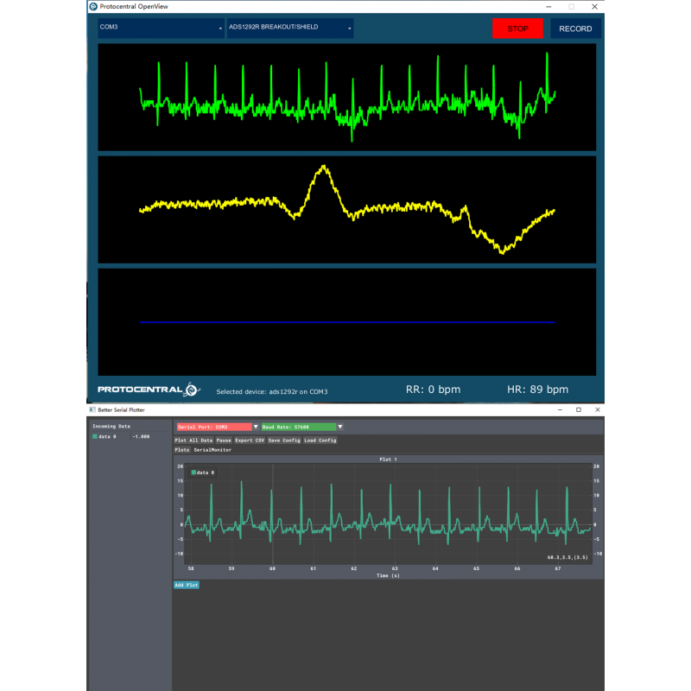Click Export CSV in Serial Plotter

pos(250,441)
